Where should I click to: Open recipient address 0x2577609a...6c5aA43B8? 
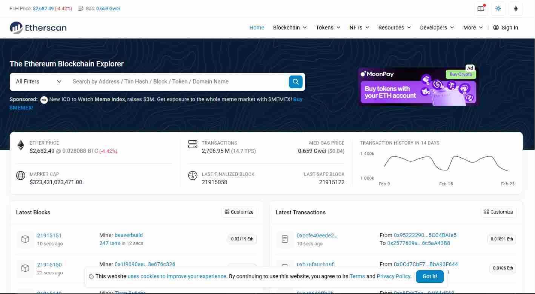pos(419,243)
